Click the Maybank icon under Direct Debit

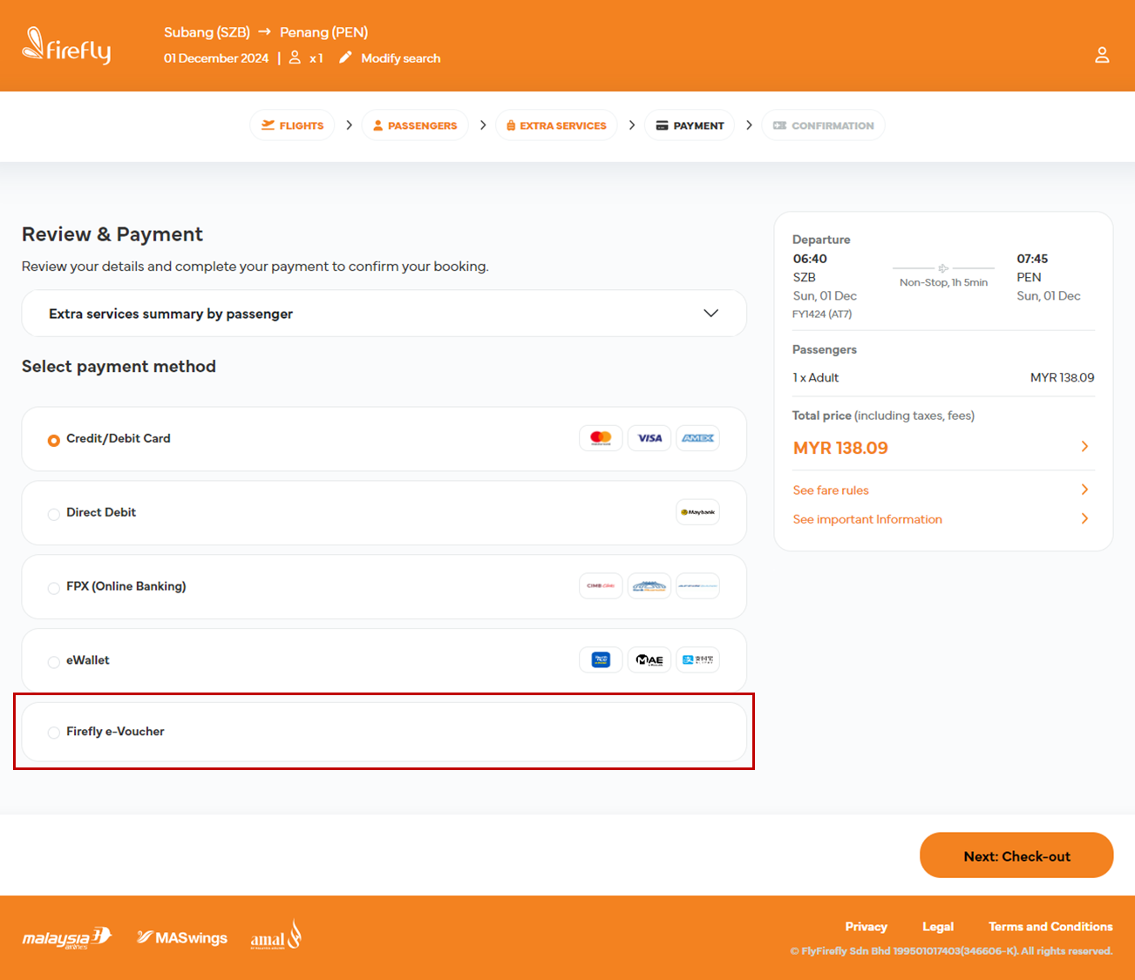(697, 512)
